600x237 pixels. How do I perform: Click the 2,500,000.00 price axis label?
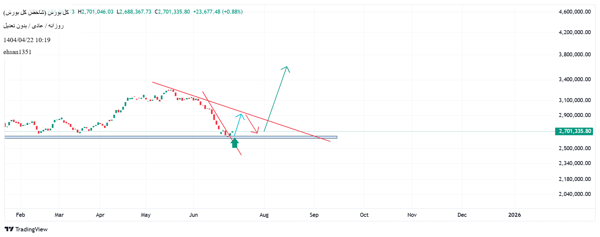[575, 148]
